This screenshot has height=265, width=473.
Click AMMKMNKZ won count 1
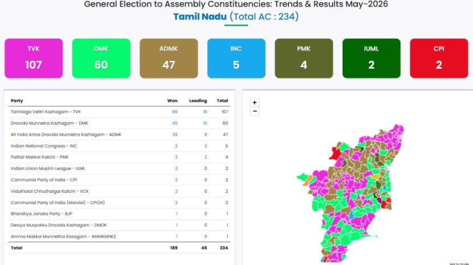[x=177, y=237]
